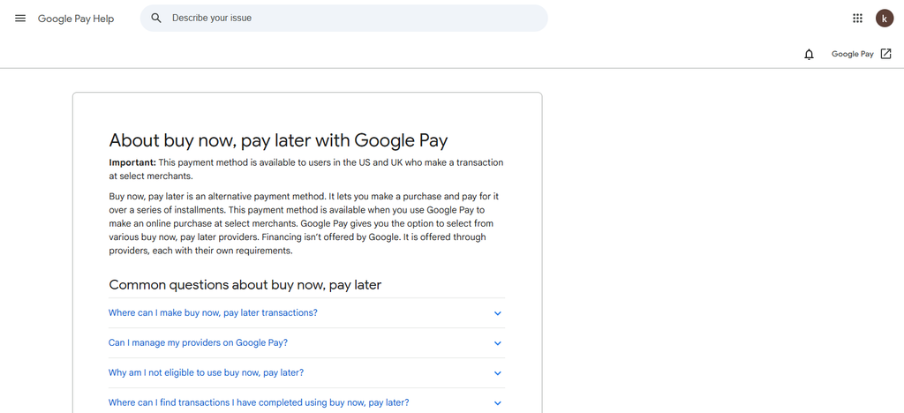Click the About buy now, pay later heading
The height and width of the screenshot is (413, 904).
click(x=278, y=140)
